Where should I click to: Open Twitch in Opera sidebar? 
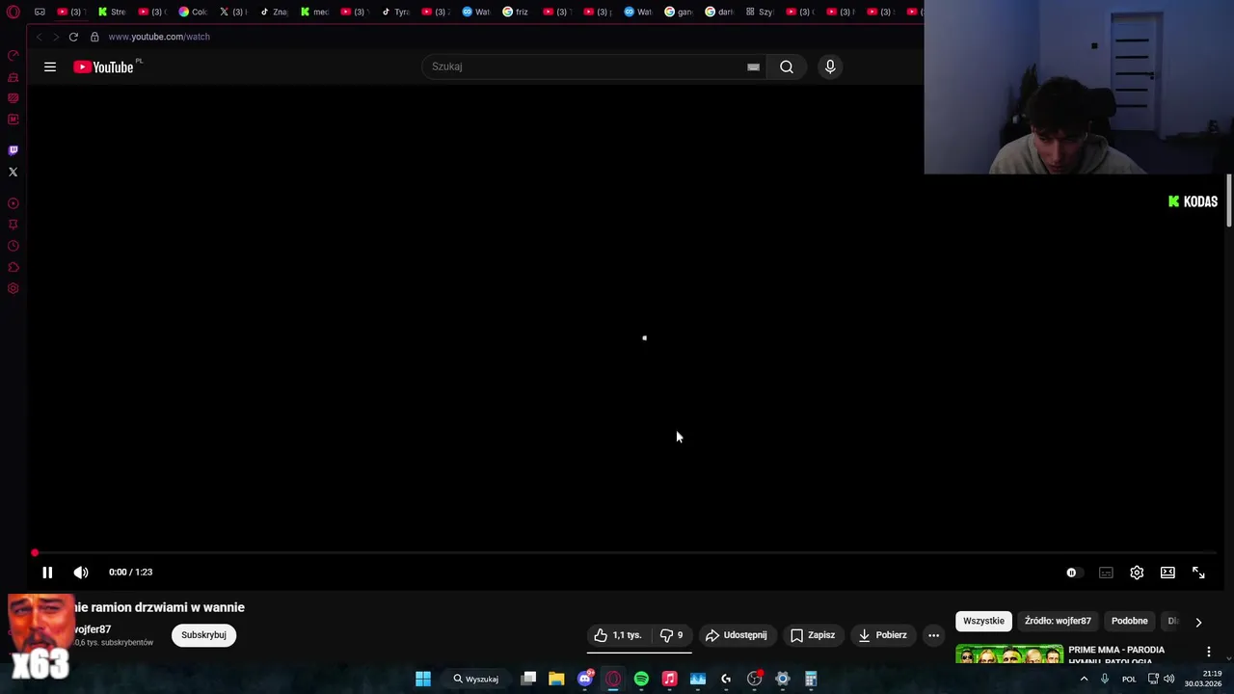click(13, 150)
